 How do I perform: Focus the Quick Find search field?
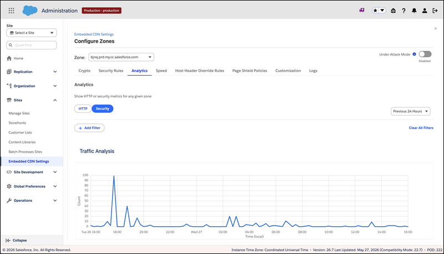pos(32,45)
